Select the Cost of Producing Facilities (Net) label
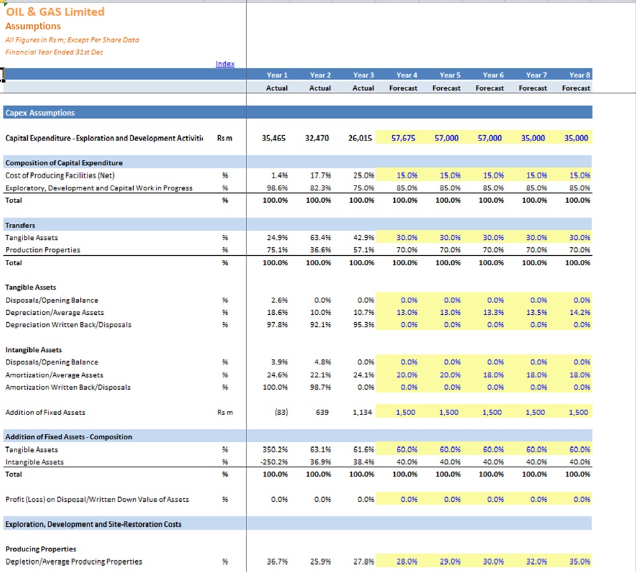The width and height of the screenshot is (636, 572). coord(60,176)
